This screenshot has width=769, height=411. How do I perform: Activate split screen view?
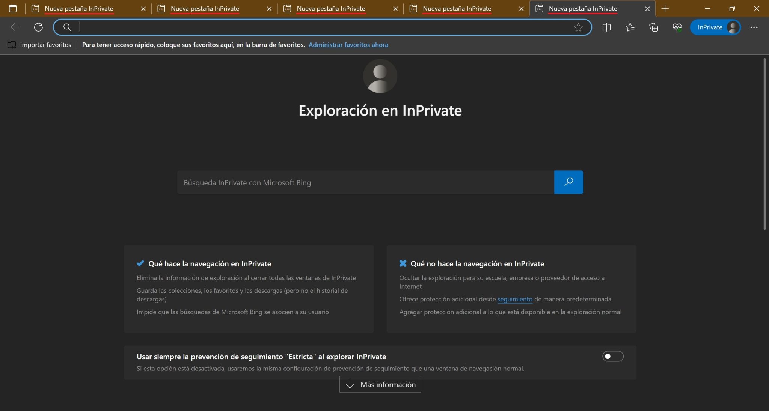[x=607, y=27]
